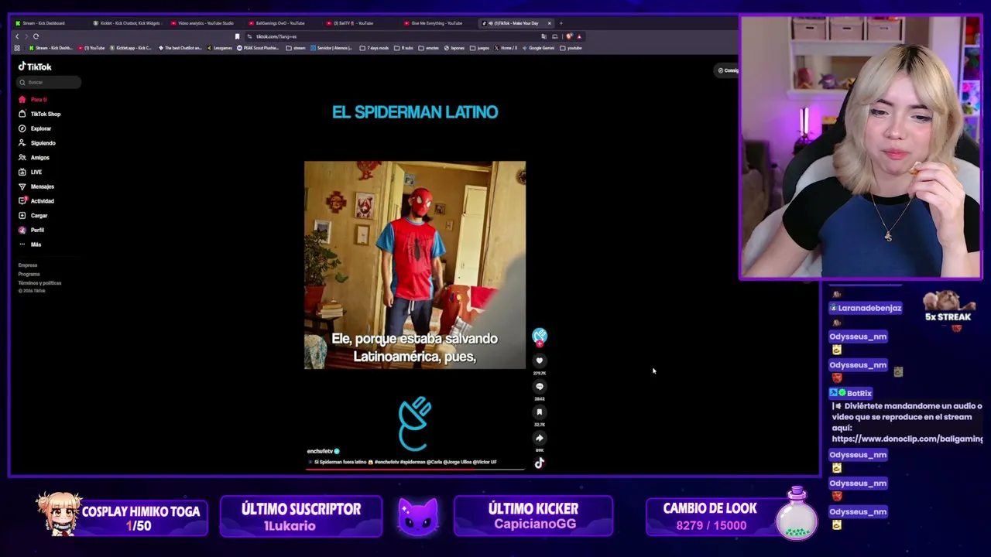This screenshot has height=557, width=991.
Task: Open the PEAK Scout Plushie bookmark
Action: 259,48
